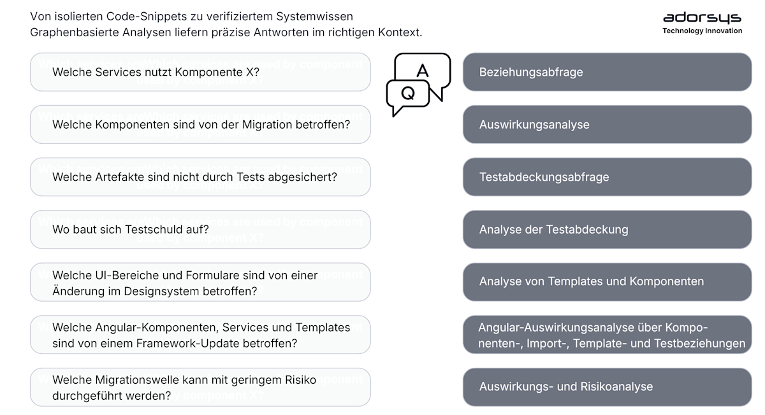
Task: Click 'Analyse der Testabdeckung' box
Action: pyautogui.click(x=608, y=230)
